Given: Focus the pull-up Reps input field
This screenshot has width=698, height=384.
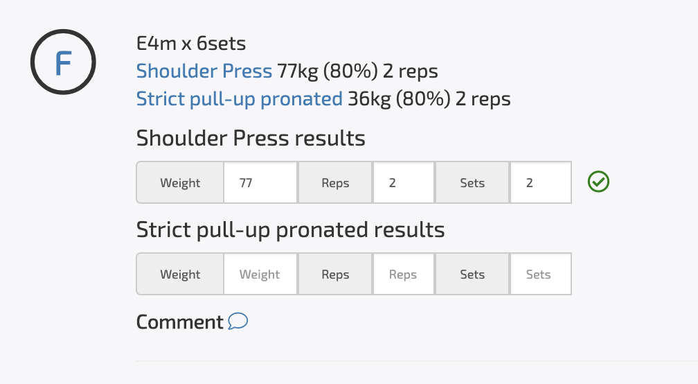Looking at the screenshot, I should coord(403,274).
